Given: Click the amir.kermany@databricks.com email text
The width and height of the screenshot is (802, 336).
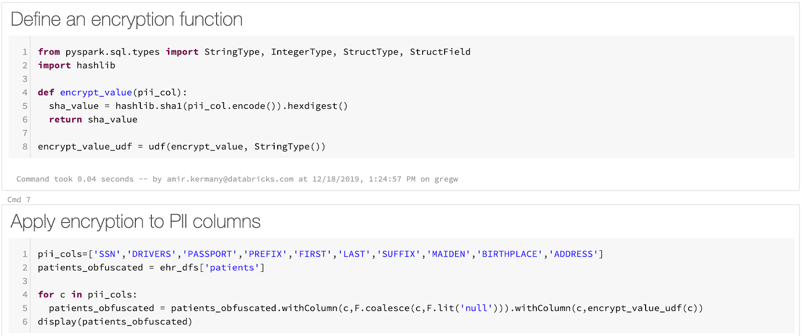Looking at the screenshot, I should (230, 179).
